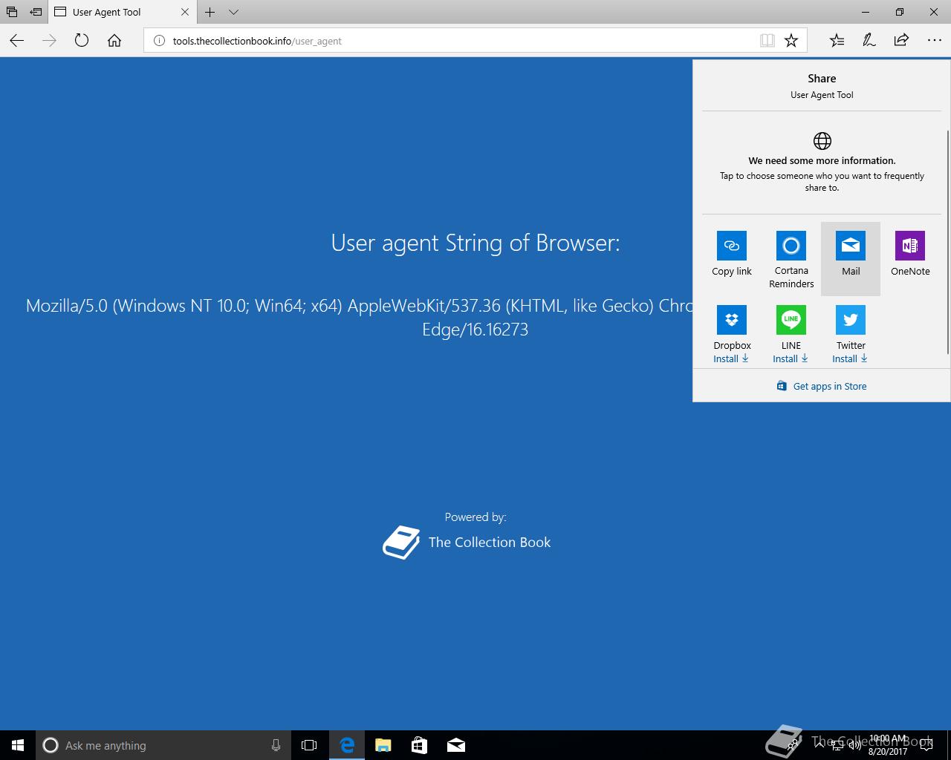Install Twitter from the share panel
The height and width of the screenshot is (760, 951).
coord(850,358)
